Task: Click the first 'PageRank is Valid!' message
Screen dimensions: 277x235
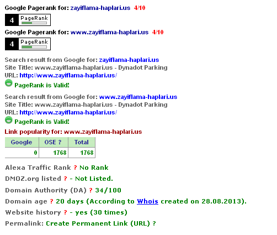Action: (x=42, y=85)
